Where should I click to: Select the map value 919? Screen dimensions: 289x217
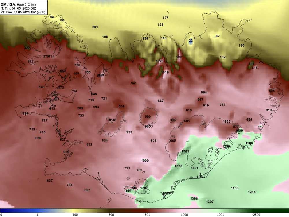[269, 110]
